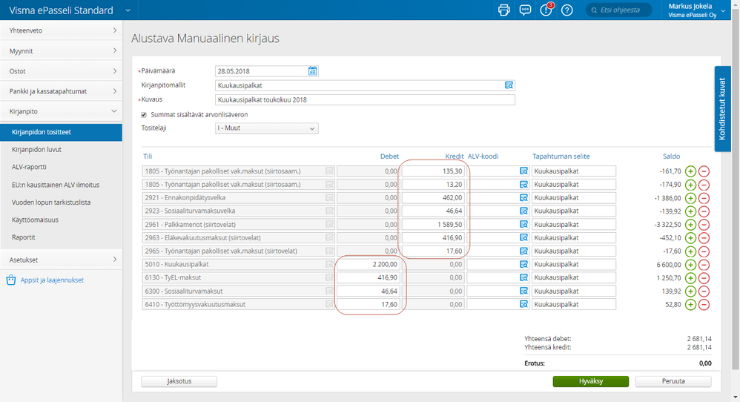The width and height of the screenshot is (740, 402).
Task: Click the green Hyväksy button
Action: coord(590,381)
